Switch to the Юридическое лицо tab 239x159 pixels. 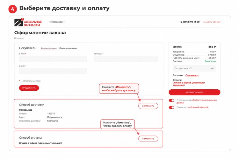click(68, 48)
